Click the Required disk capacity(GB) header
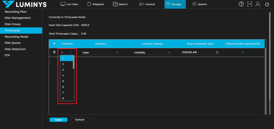Screen dimensions: 274x129 243,44
